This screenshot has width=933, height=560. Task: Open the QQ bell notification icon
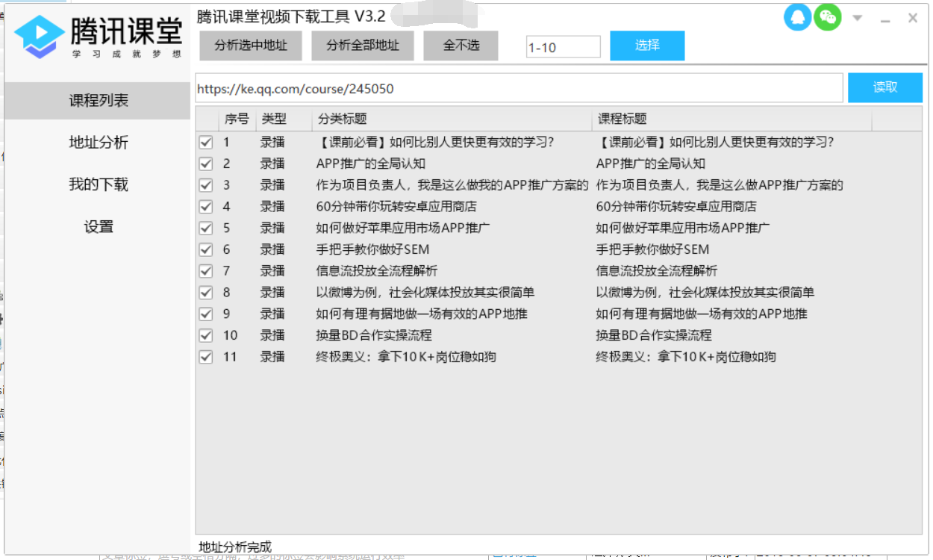(x=797, y=17)
